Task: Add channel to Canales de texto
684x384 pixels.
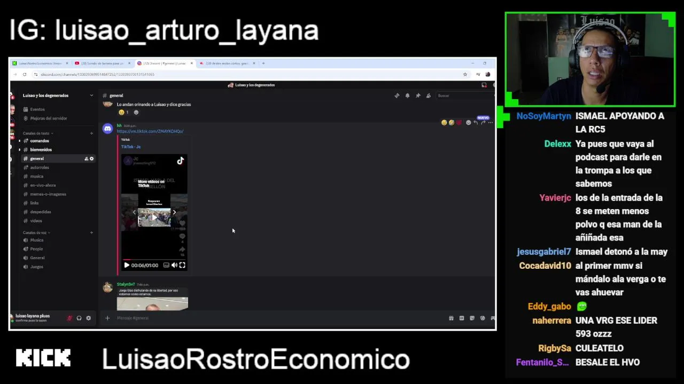Action: pyautogui.click(x=91, y=133)
